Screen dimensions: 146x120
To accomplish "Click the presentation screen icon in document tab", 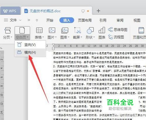I will tap(83, 11).
